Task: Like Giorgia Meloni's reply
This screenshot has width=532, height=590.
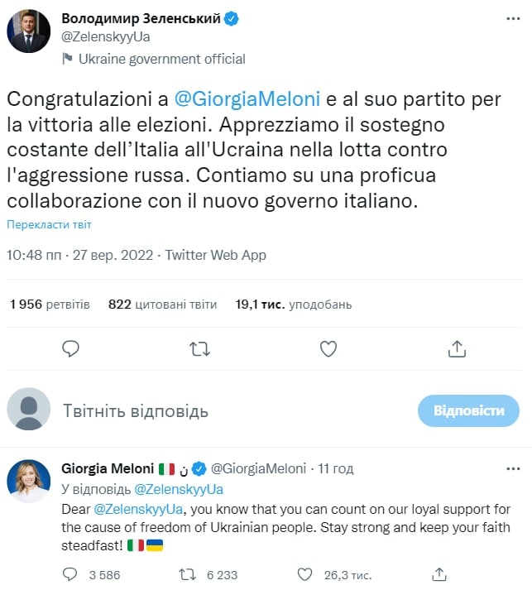Action: click(305, 573)
